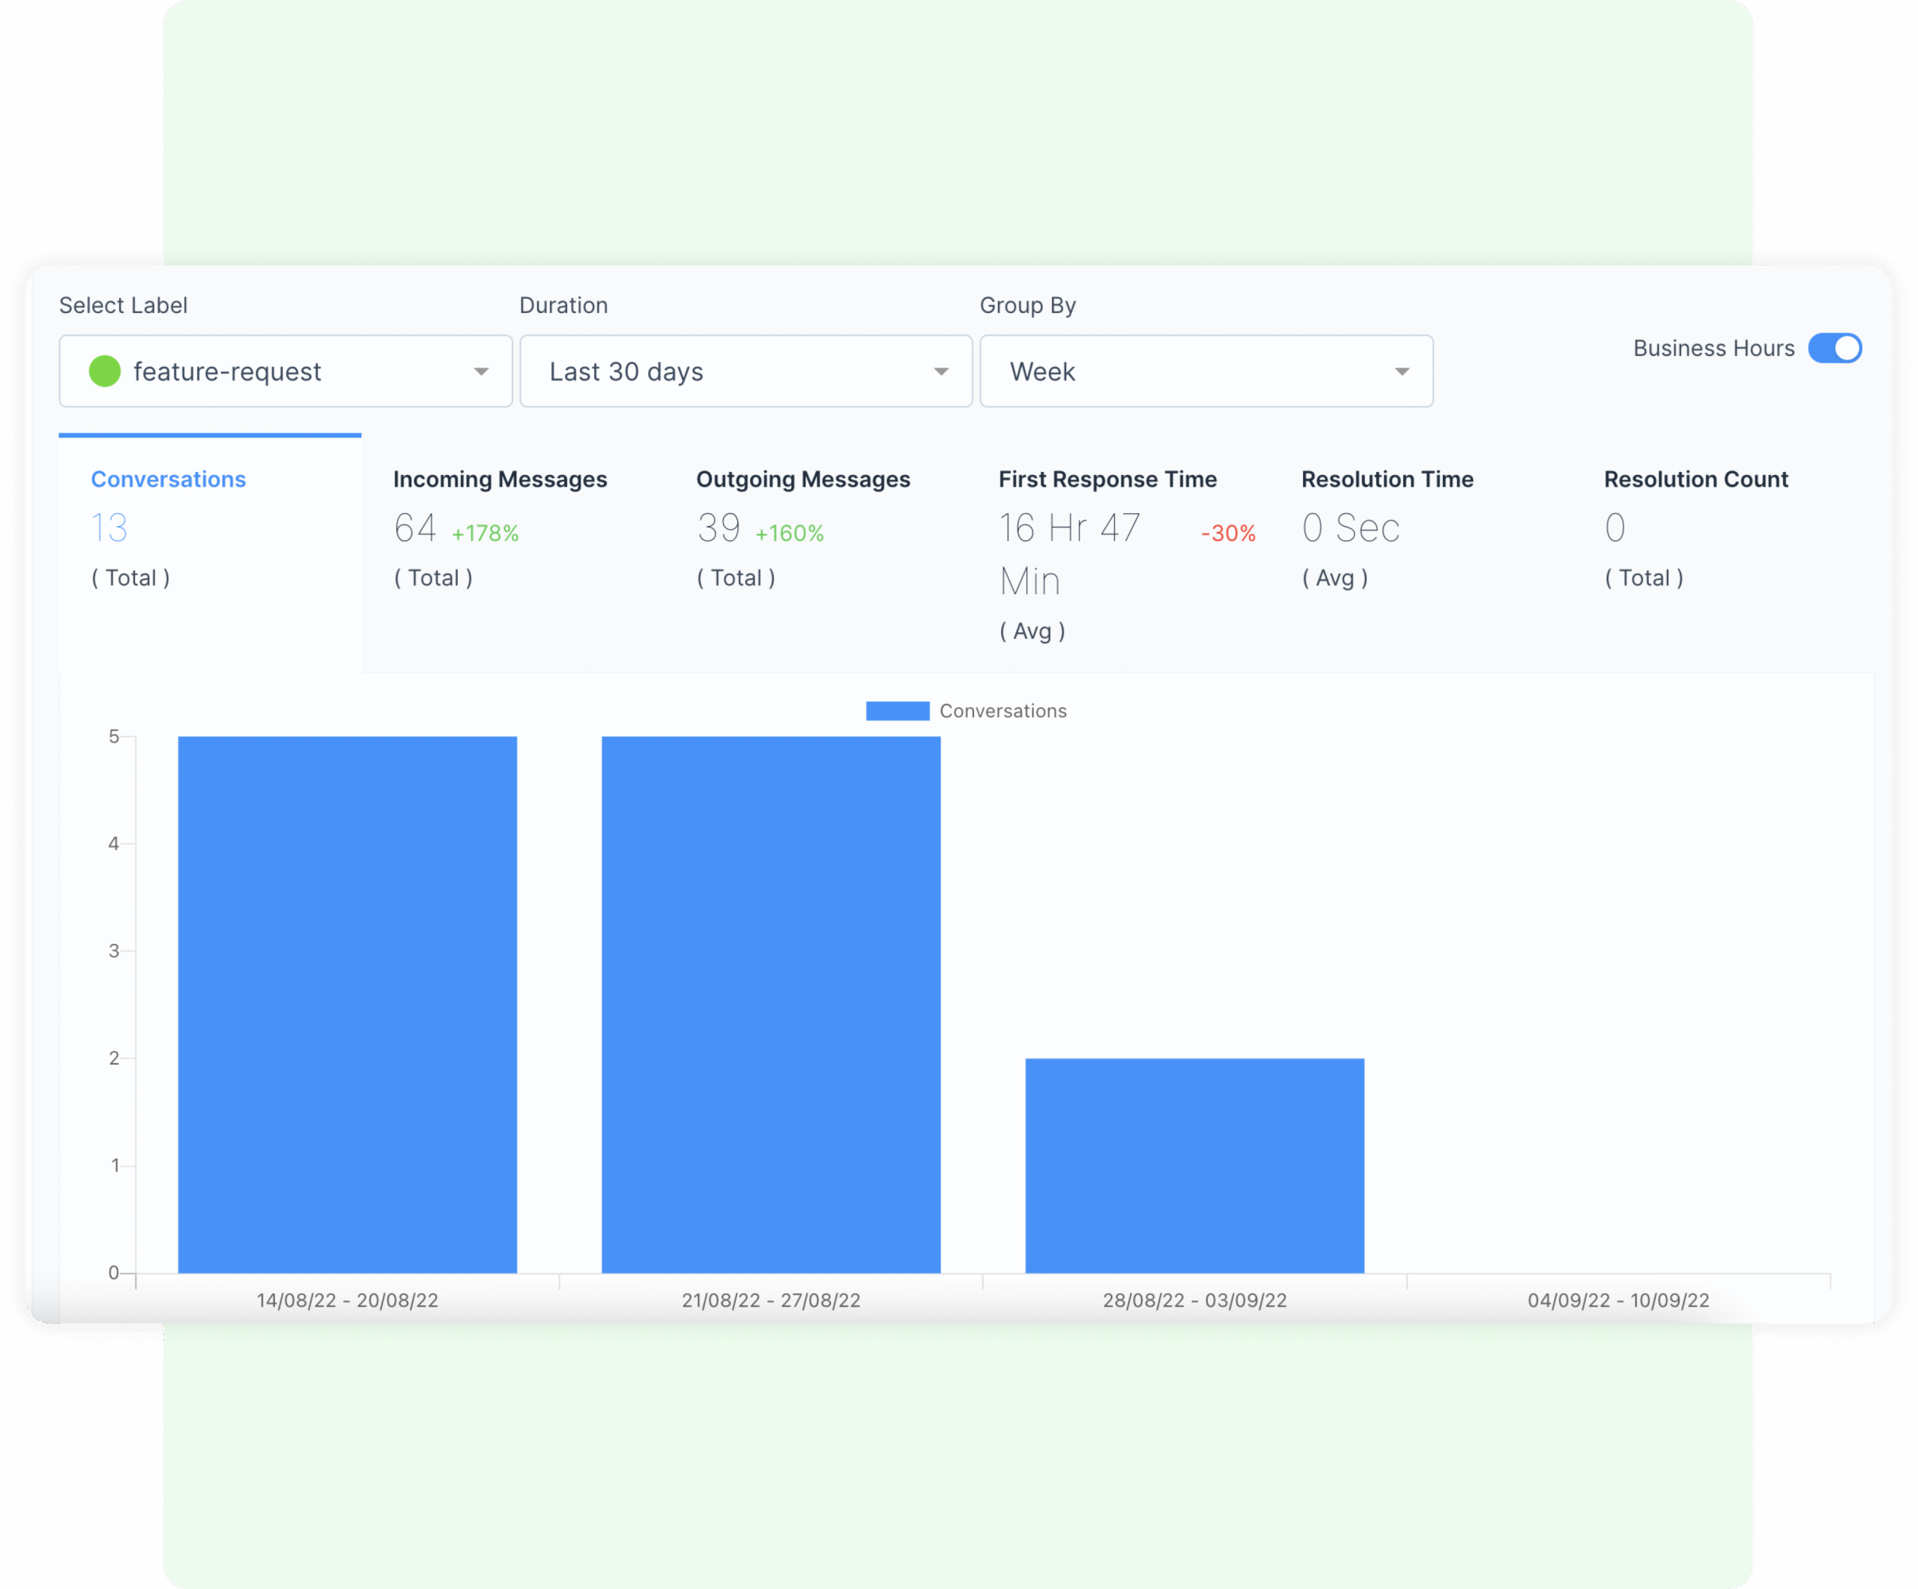
Task: Click the bar for 14/08/22 - 20/08/22
Action: point(347,1005)
